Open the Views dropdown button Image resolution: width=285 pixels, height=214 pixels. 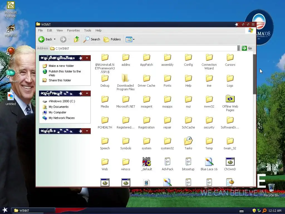point(130,39)
